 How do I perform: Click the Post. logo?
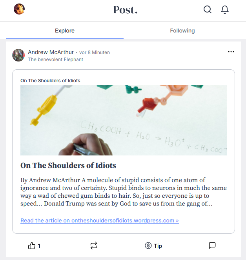point(126,10)
